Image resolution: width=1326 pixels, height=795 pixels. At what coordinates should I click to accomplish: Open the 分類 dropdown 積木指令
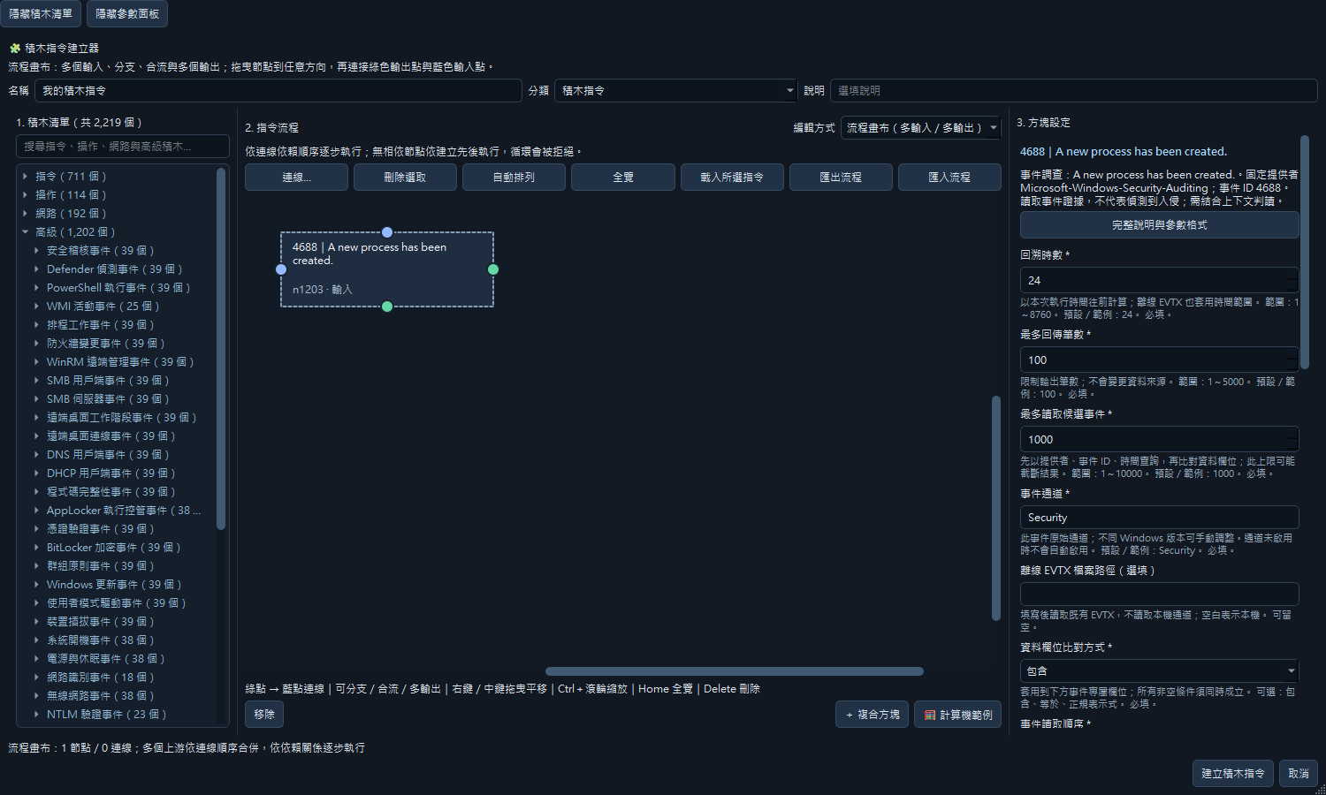(x=676, y=90)
